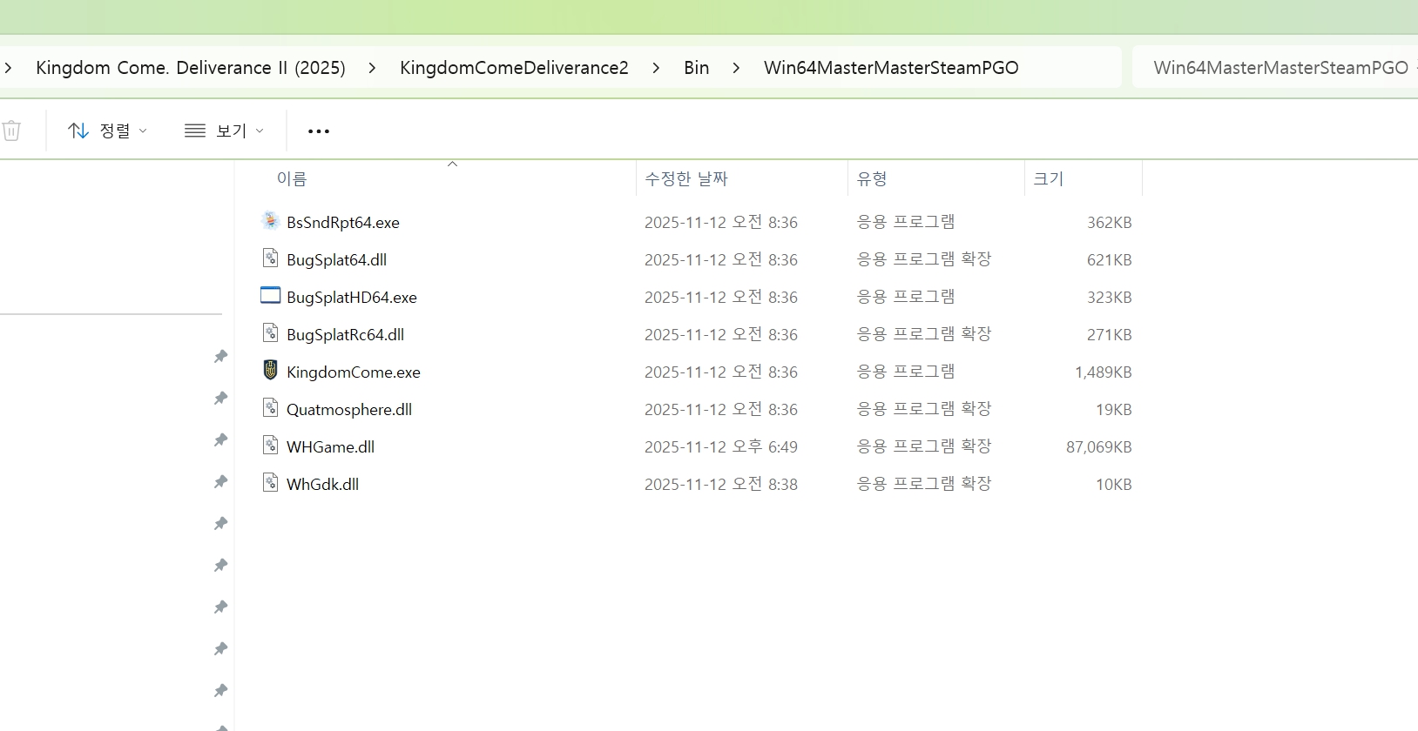1418x731 pixels.
Task: Expand chevron before Kingdom Come. Deliverance II breadcrumb
Action: (x=8, y=68)
